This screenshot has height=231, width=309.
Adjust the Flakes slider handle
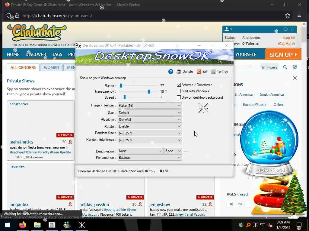[x=121, y=85]
